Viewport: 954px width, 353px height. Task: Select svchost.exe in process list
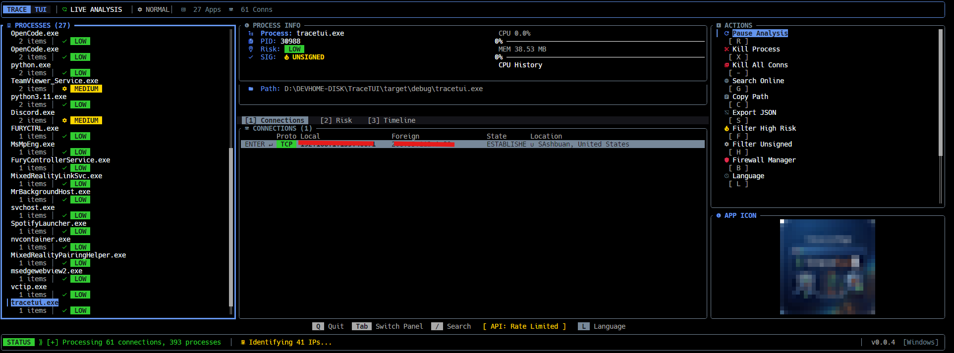(x=33, y=207)
